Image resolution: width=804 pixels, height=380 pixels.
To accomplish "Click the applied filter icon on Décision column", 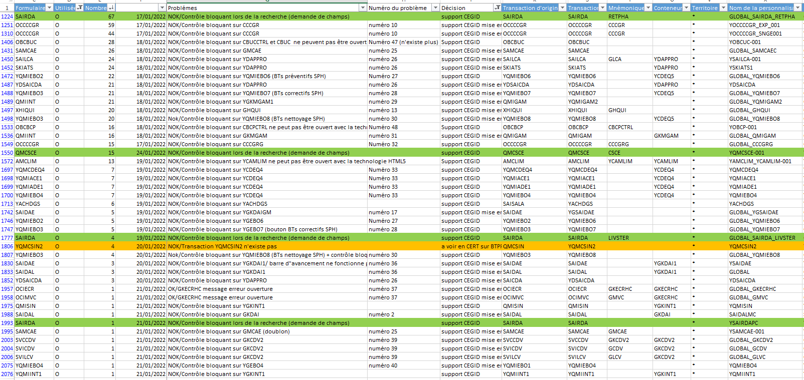I will click(497, 8).
